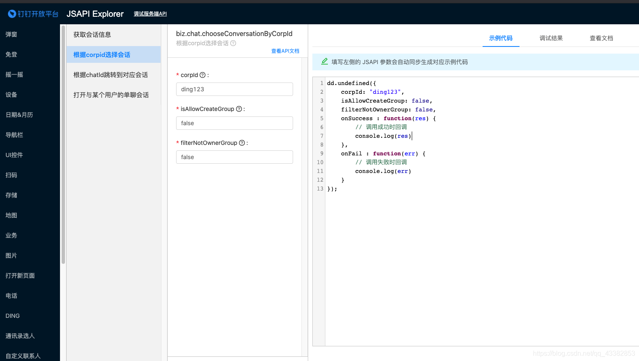639x361 pixels.
Task: Focus the corpId input field
Action: [234, 89]
